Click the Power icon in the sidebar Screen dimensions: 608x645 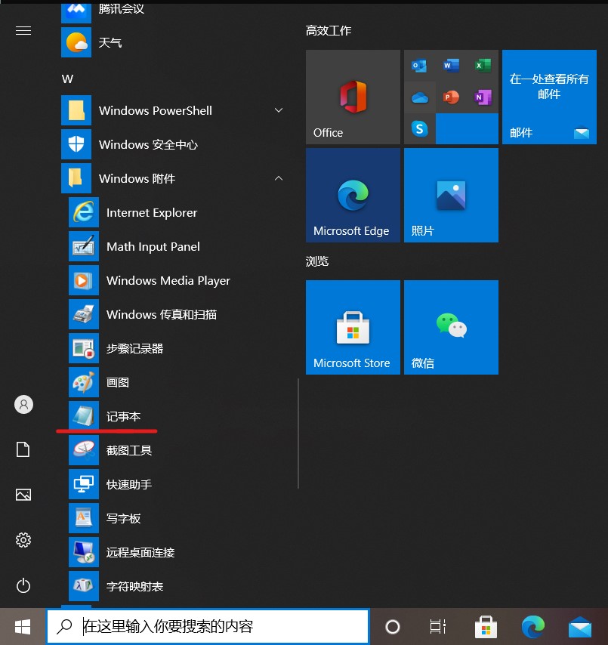(23, 585)
